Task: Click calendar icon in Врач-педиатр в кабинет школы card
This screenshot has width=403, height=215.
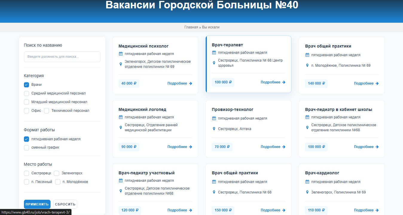Action: pos(307,117)
